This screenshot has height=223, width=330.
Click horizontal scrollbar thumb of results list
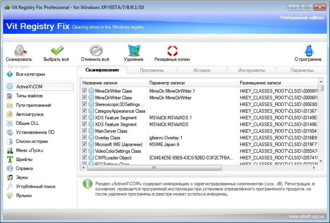(x=154, y=168)
